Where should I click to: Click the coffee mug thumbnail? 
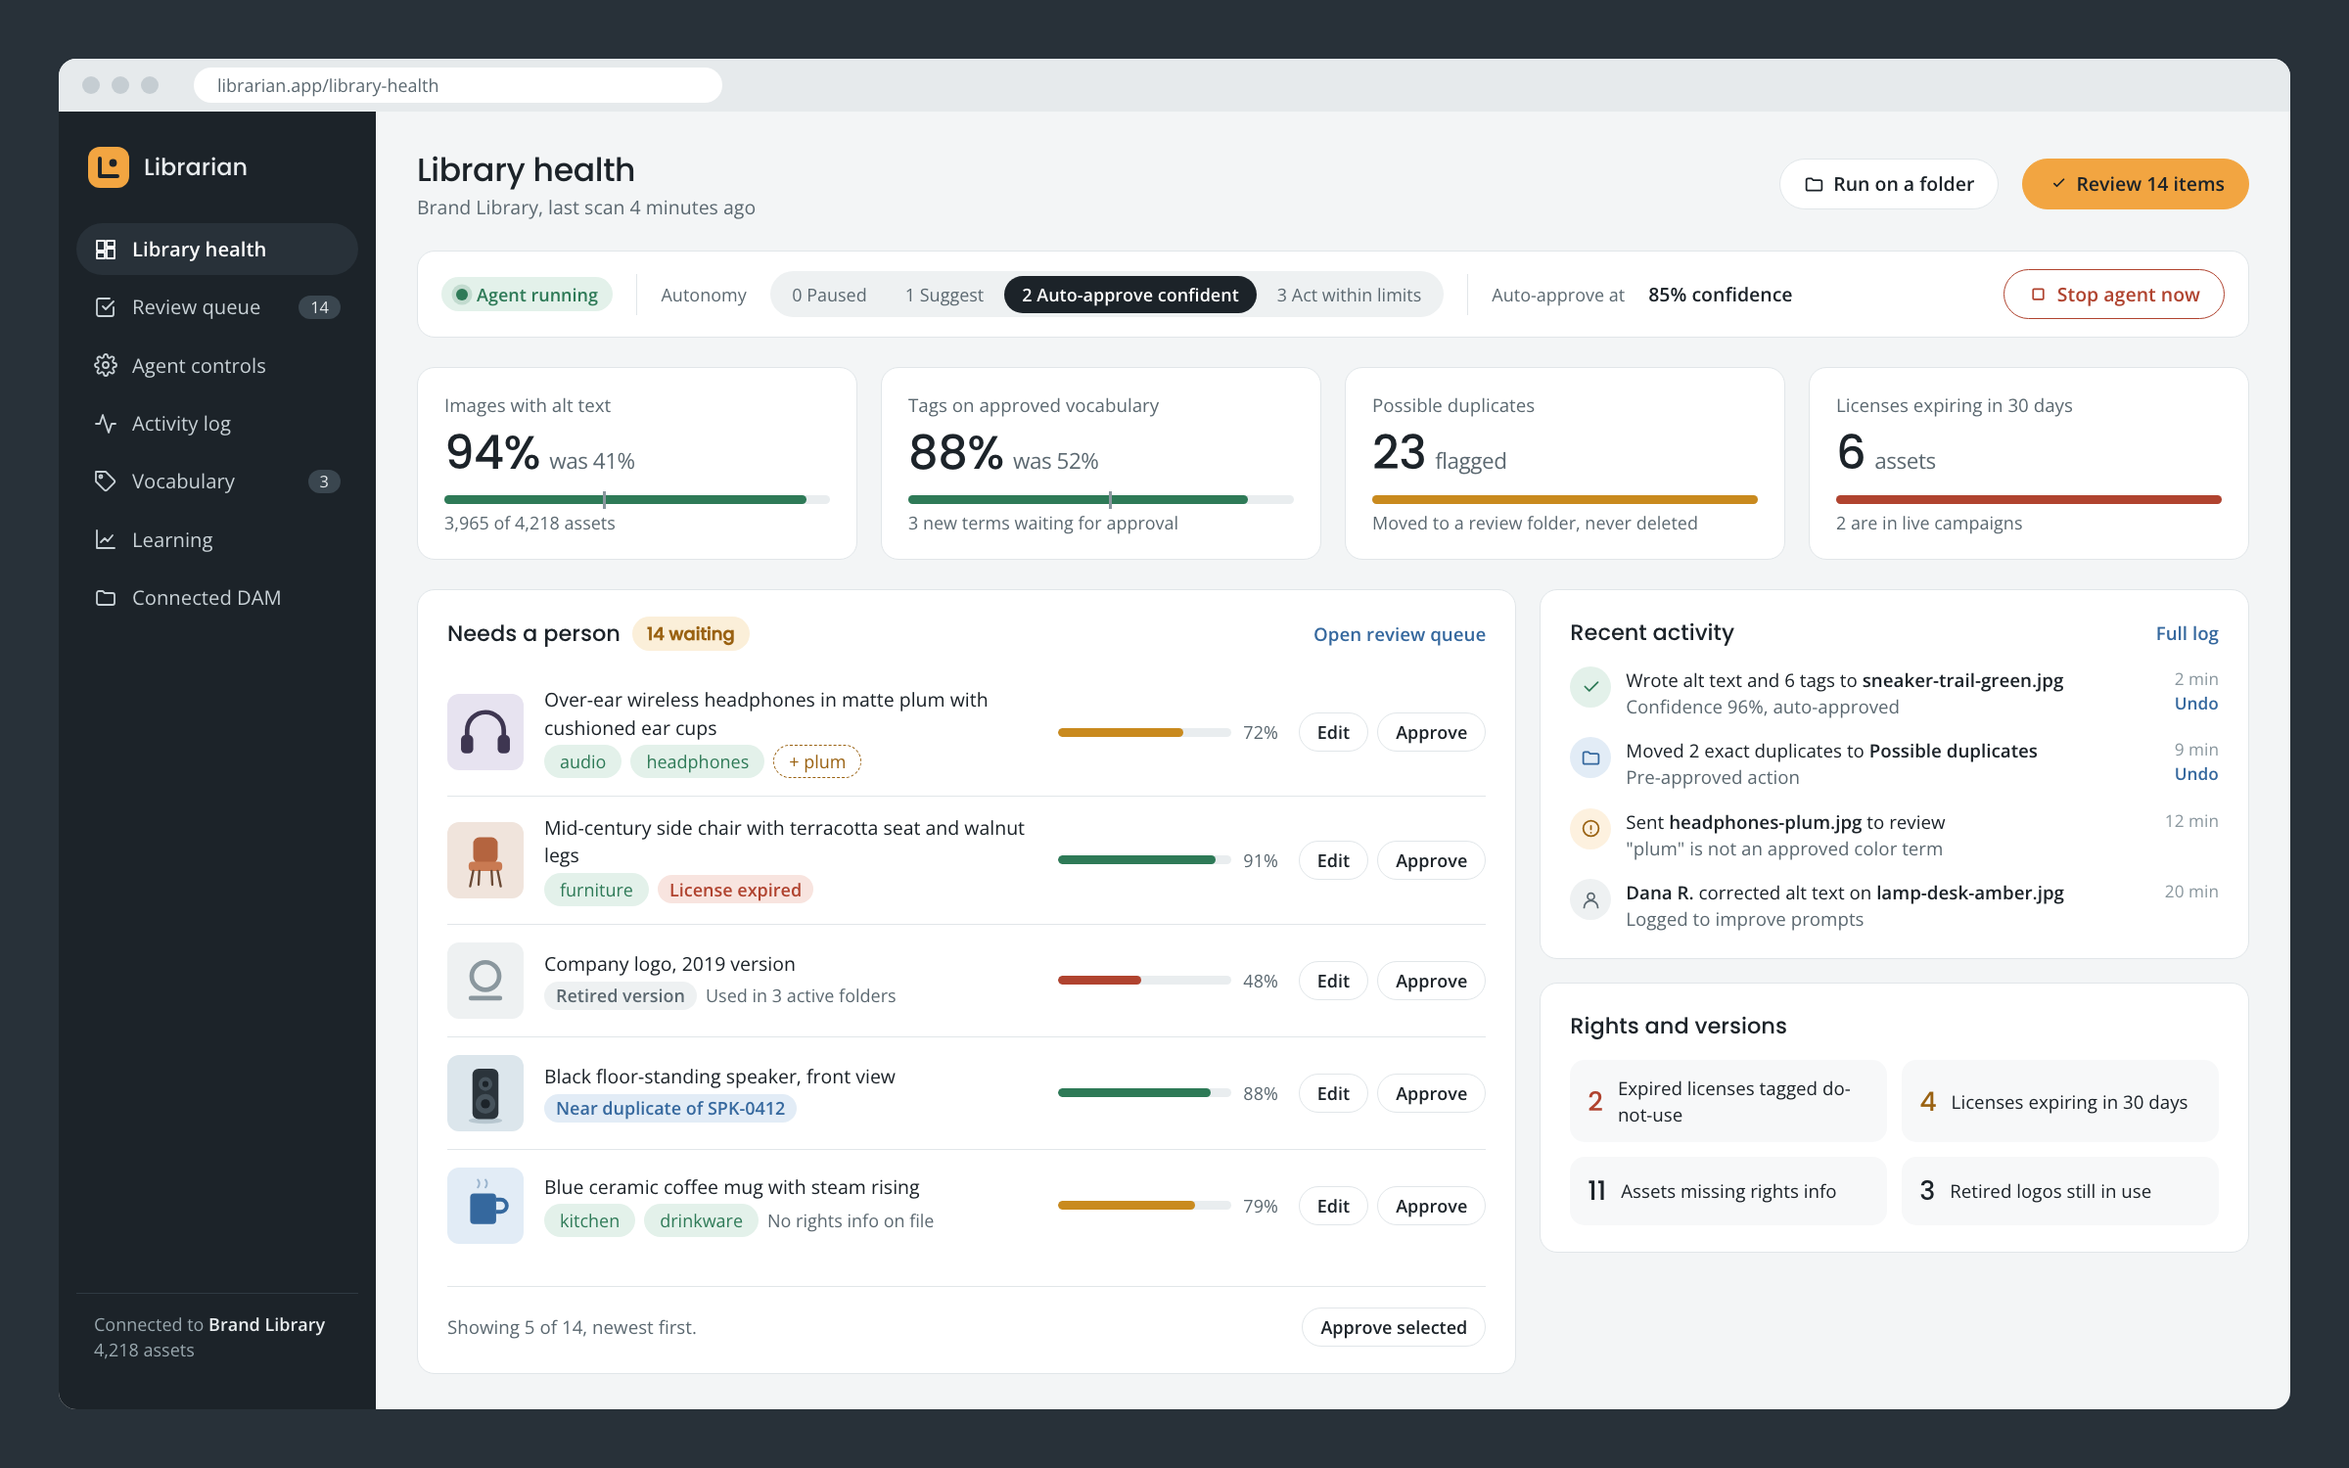coord(485,1206)
